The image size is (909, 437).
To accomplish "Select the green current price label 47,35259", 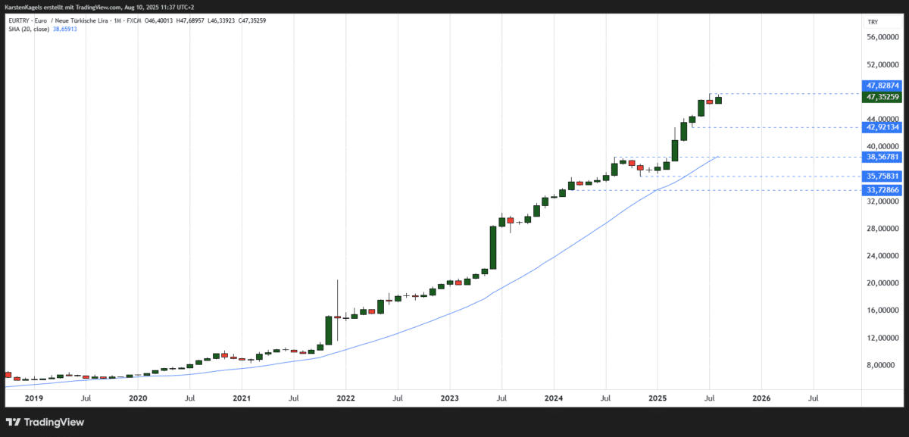I will click(x=883, y=97).
